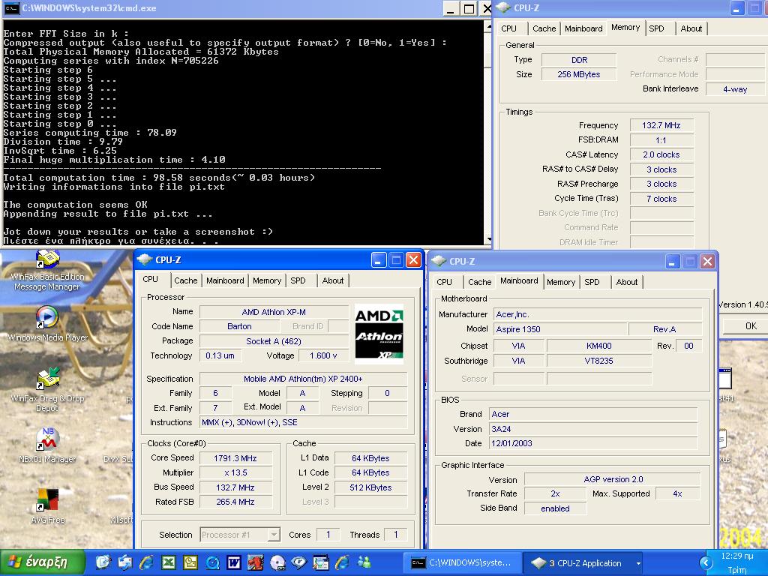The width and height of the screenshot is (768, 576).
Task: Click the AMD Athlon XP logo image
Action: click(379, 334)
